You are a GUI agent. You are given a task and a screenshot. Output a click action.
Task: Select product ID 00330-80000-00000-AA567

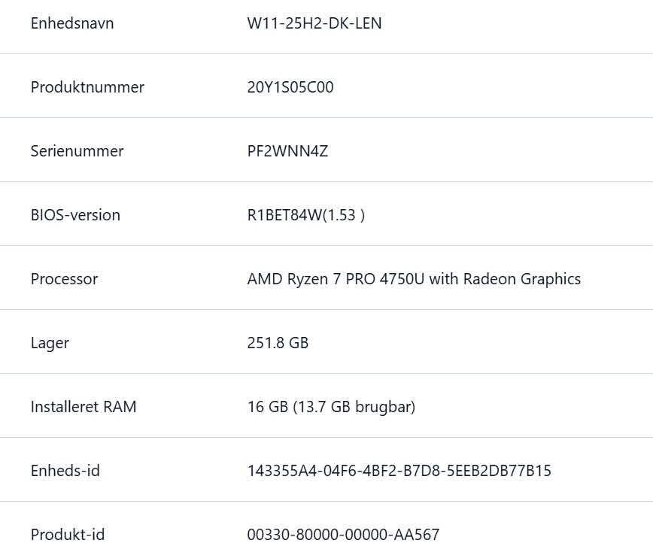[343, 535]
